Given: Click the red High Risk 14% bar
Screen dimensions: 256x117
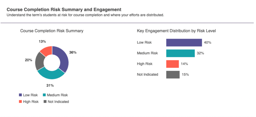Looking at the screenshot, I should coord(172,64).
